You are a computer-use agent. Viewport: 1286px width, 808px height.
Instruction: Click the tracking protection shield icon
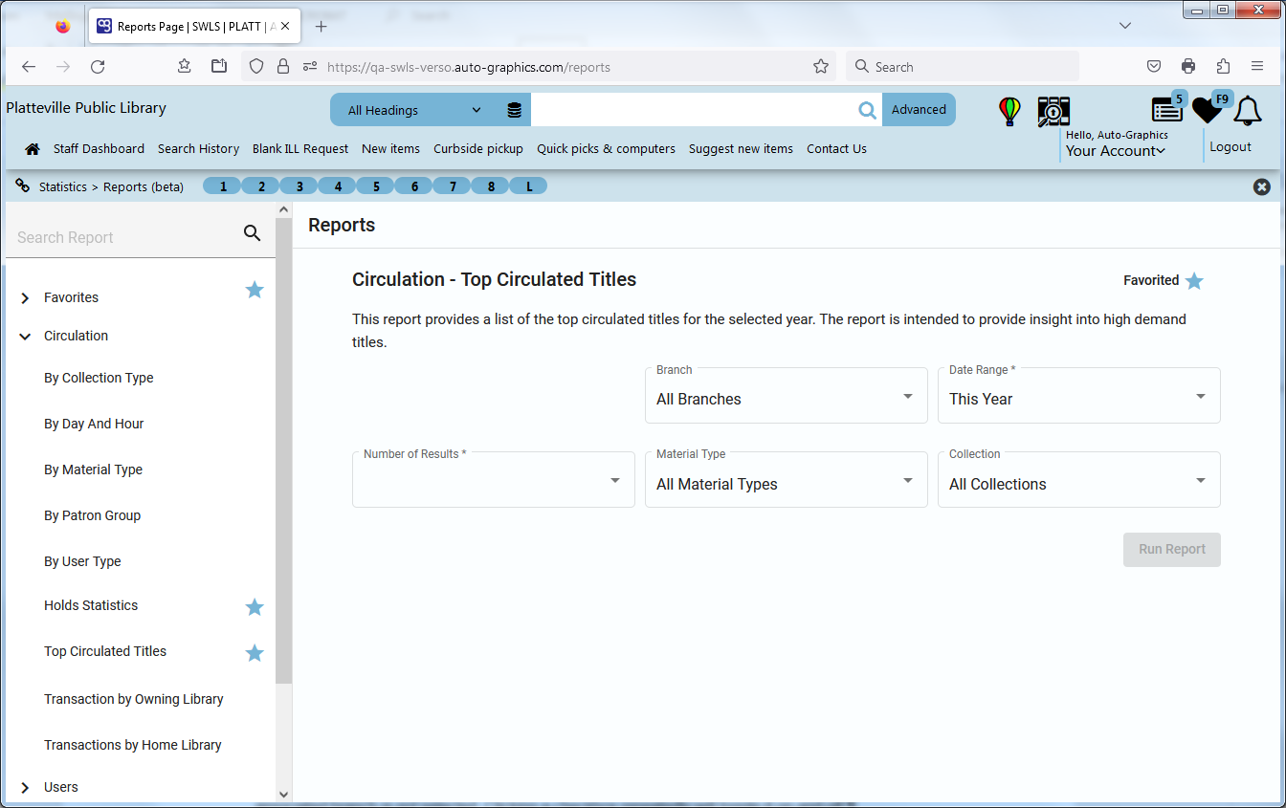point(256,67)
